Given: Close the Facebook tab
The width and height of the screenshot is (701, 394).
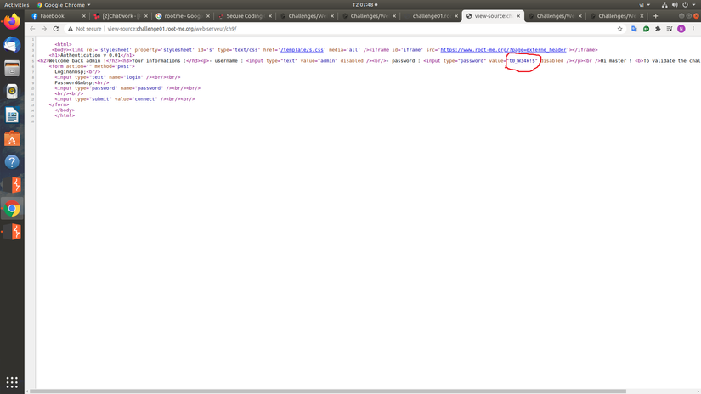Looking at the screenshot, I should pos(83,16).
